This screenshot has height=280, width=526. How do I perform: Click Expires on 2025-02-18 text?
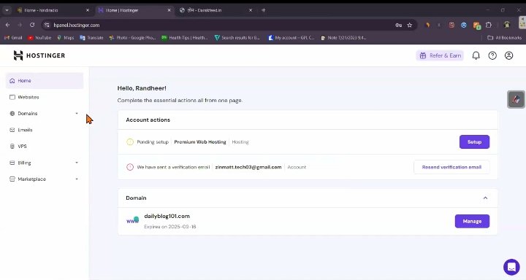pos(170,227)
